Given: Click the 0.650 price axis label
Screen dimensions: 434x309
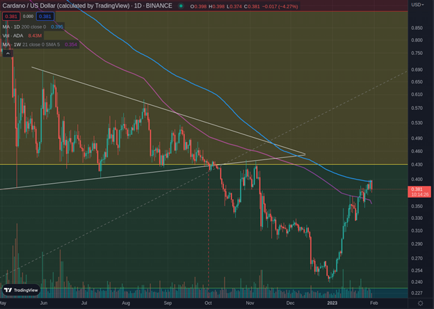Looking at the screenshot, I should pos(417,82).
